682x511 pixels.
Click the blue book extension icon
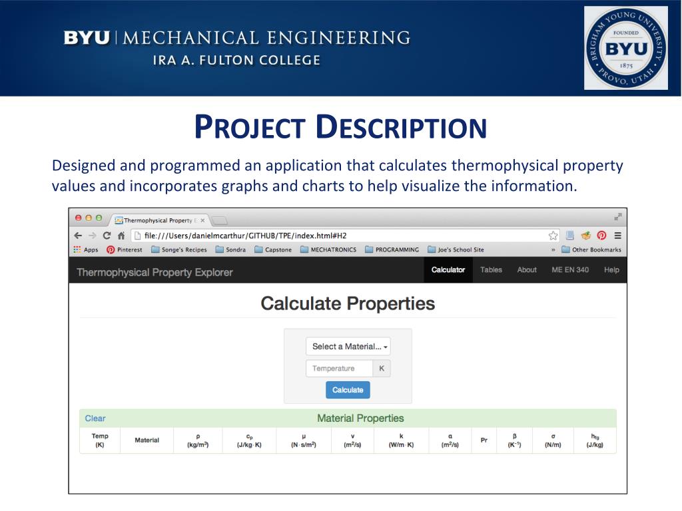(x=570, y=236)
